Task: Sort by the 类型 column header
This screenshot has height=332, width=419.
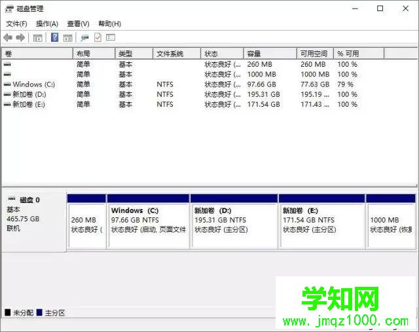Action: point(134,54)
